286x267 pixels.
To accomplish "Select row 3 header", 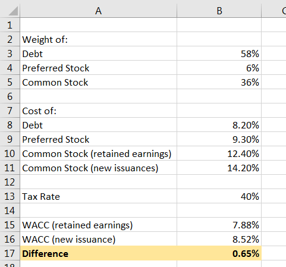I will (x=10, y=54).
